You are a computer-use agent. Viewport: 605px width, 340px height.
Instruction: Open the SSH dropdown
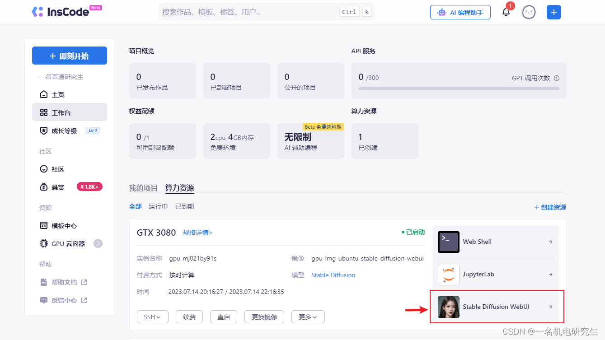153,317
